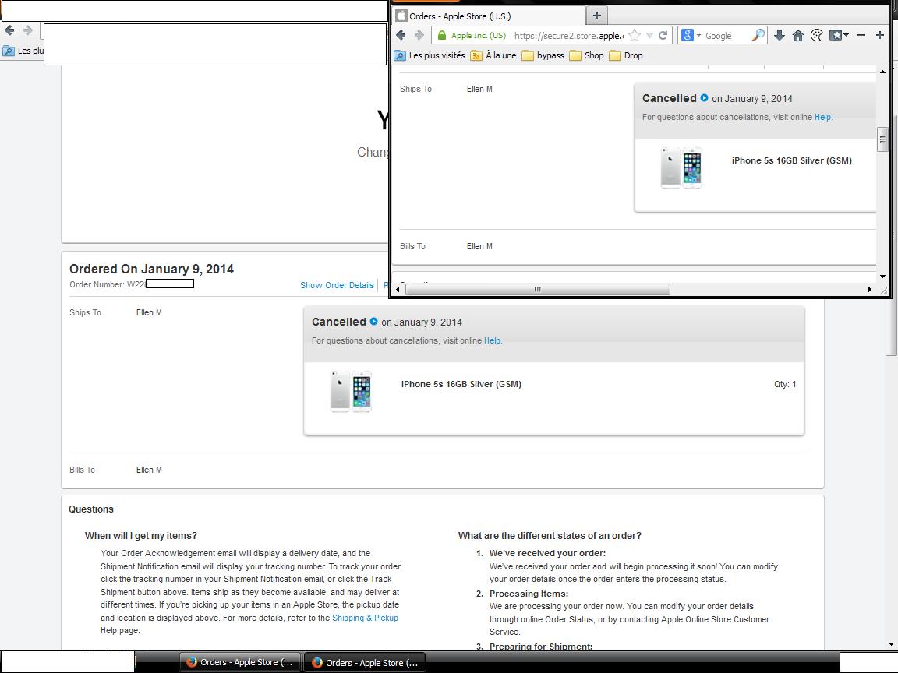Switch to first Orders - Apple Store taskbar button

pos(240,662)
